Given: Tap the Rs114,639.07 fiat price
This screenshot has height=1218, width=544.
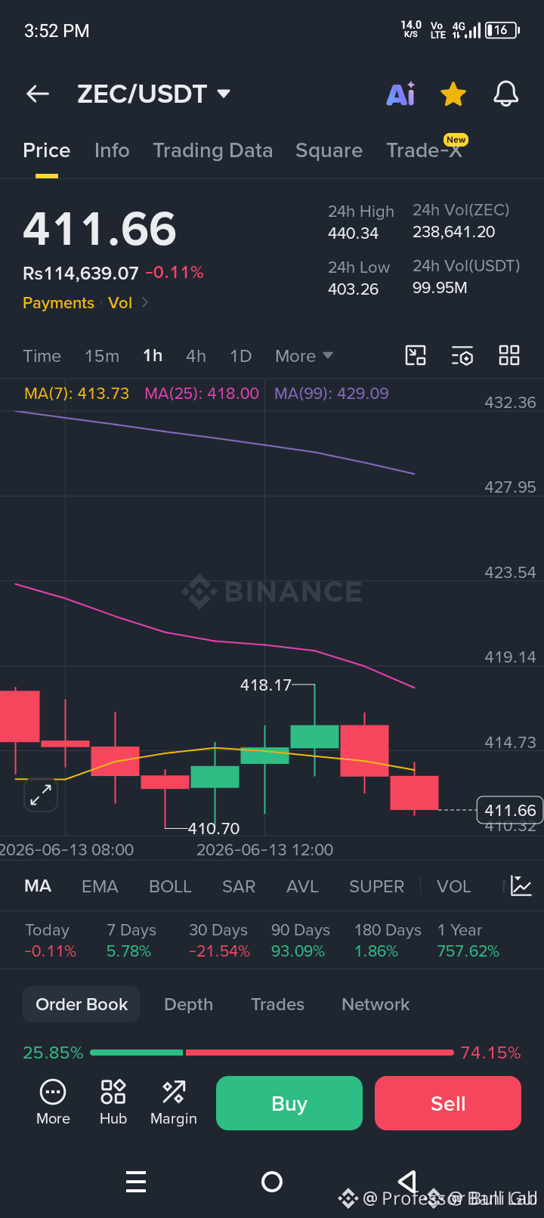Looking at the screenshot, I should point(81,273).
